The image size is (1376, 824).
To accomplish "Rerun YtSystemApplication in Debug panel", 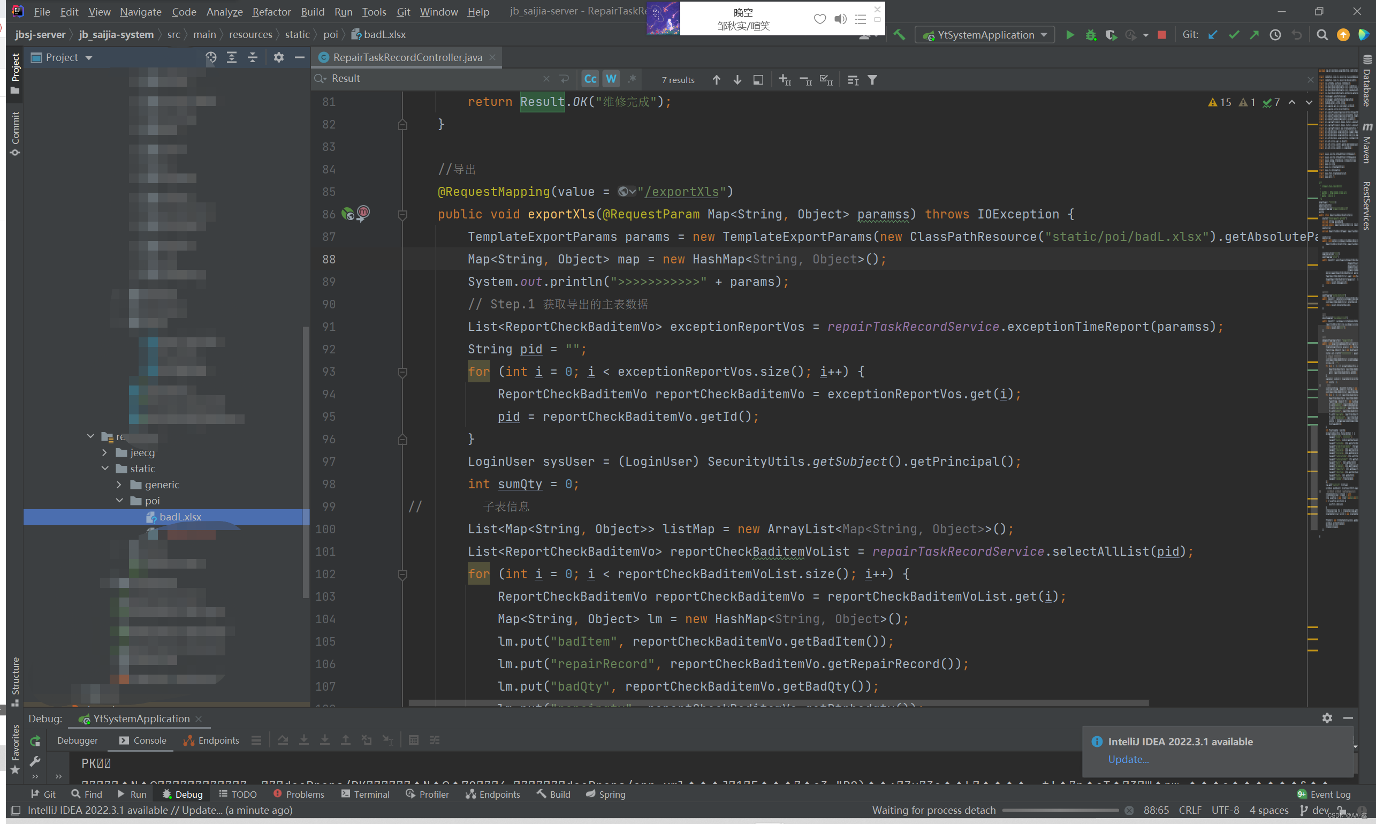I will (35, 740).
